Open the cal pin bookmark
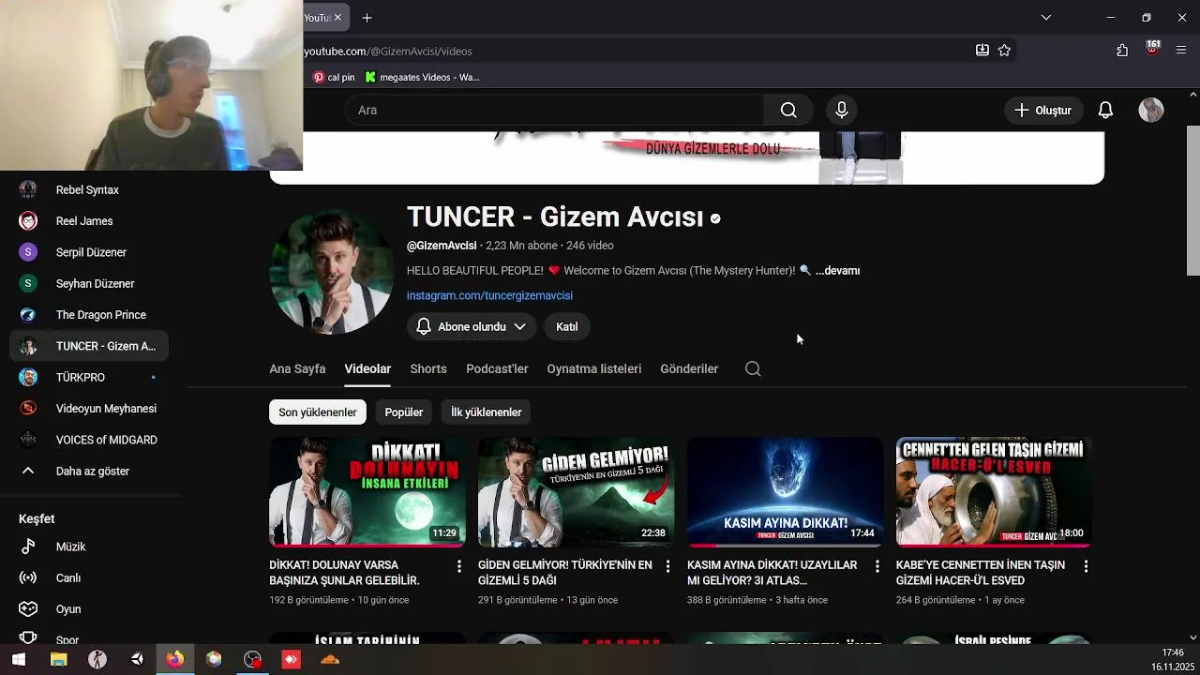The image size is (1200, 675). point(334,77)
